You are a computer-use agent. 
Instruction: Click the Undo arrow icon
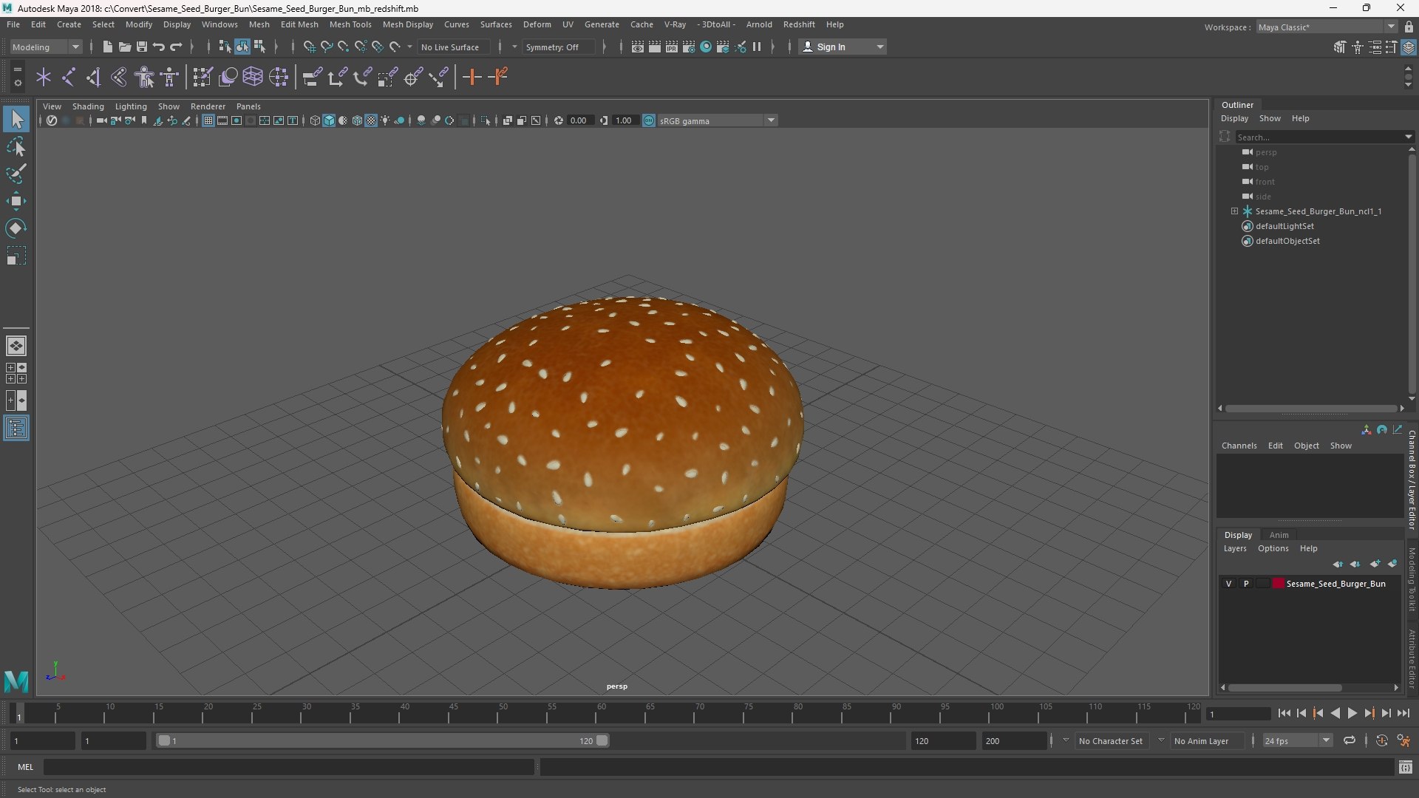point(159,47)
